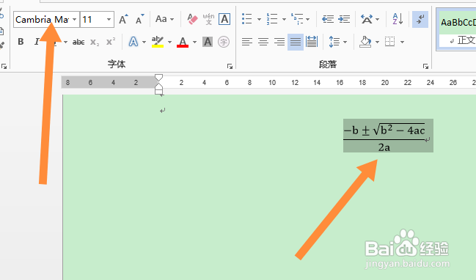Open the Paragraph dialog launcher
The image size is (476, 280).
pyautogui.click(x=425, y=66)
